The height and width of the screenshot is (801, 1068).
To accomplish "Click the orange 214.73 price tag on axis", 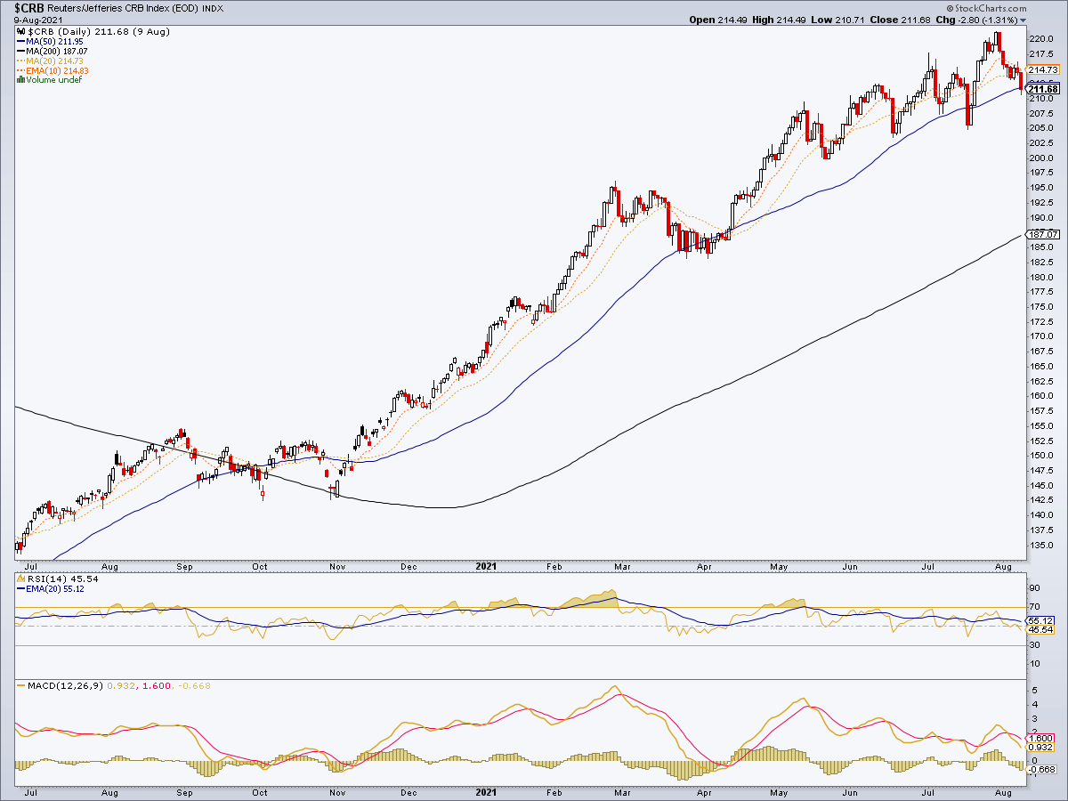I will point(1042,69).
